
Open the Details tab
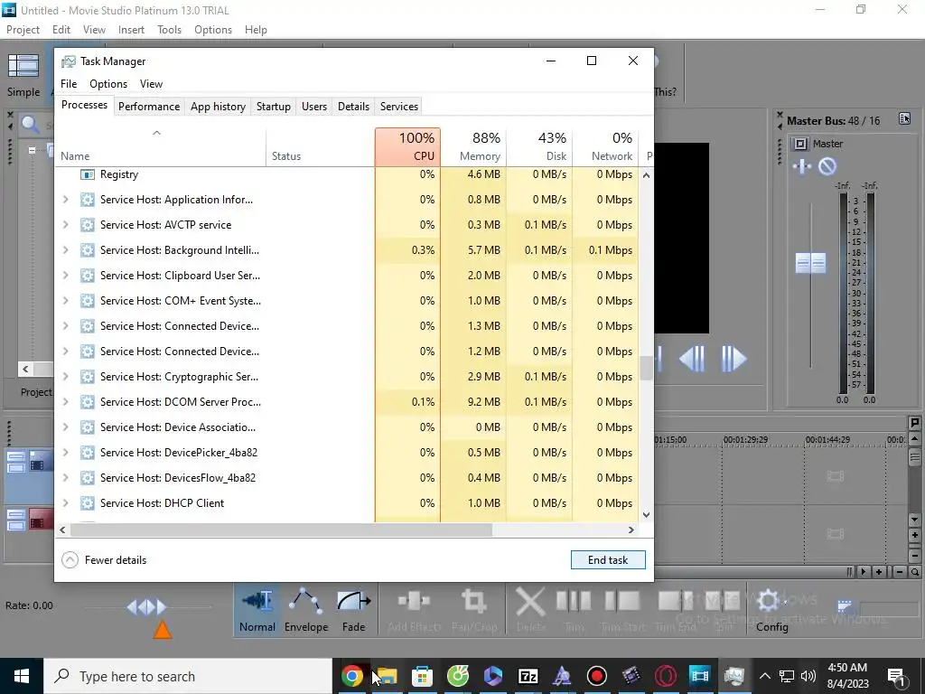(353, 107)
